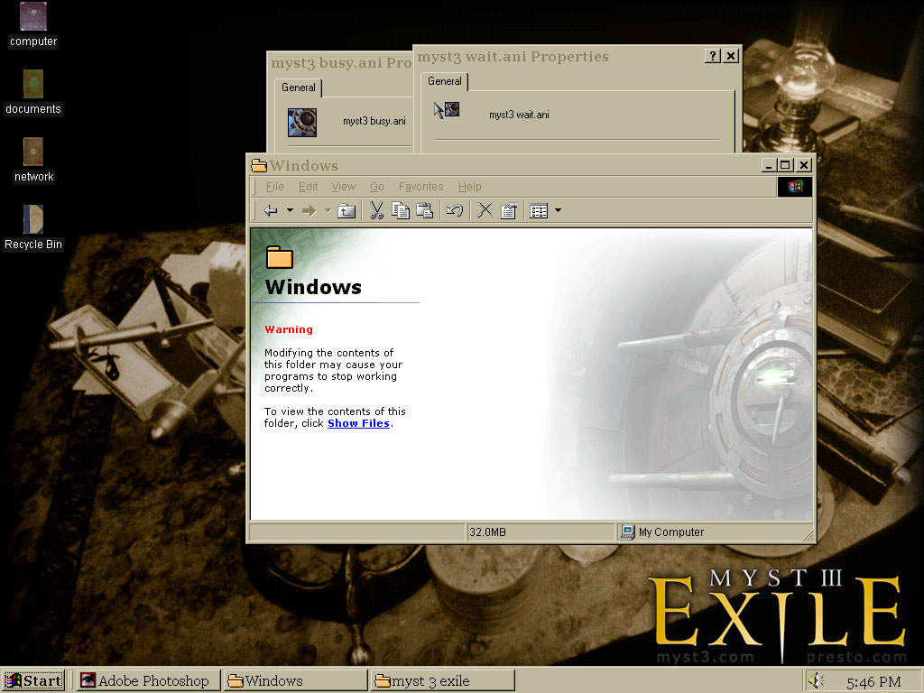Click the Views icon in toolbar
Viewport: 924px width, 693px height.
point(539,211)
